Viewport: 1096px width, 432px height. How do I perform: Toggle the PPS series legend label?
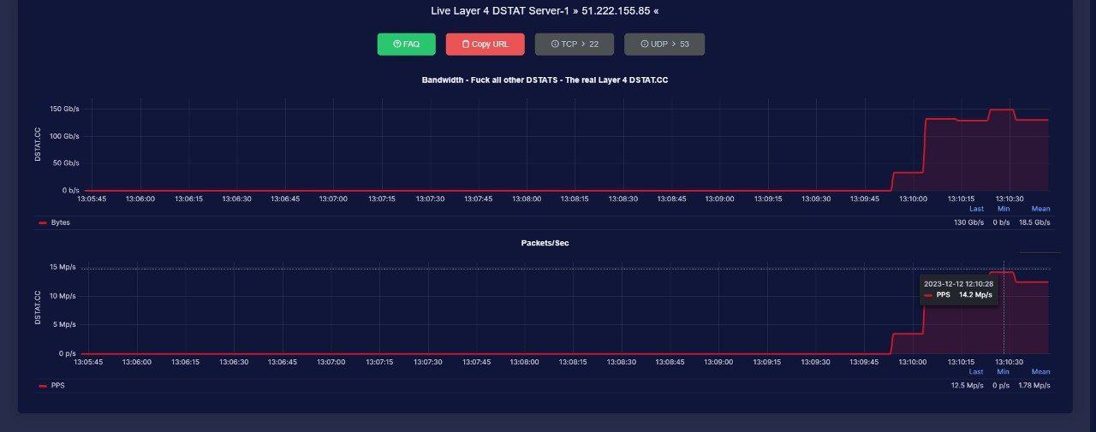pyautogui.click(x=58, y=386)
